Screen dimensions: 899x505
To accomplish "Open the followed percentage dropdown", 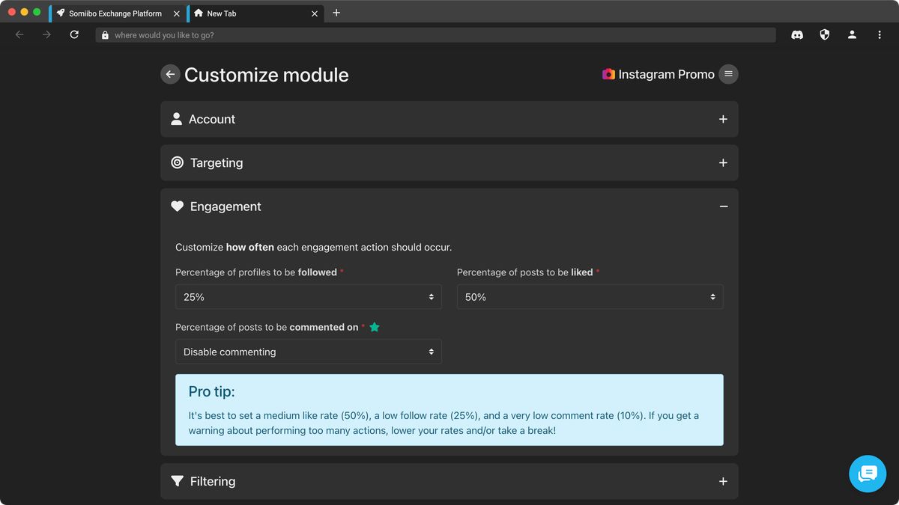I will (x=308, y=297).
